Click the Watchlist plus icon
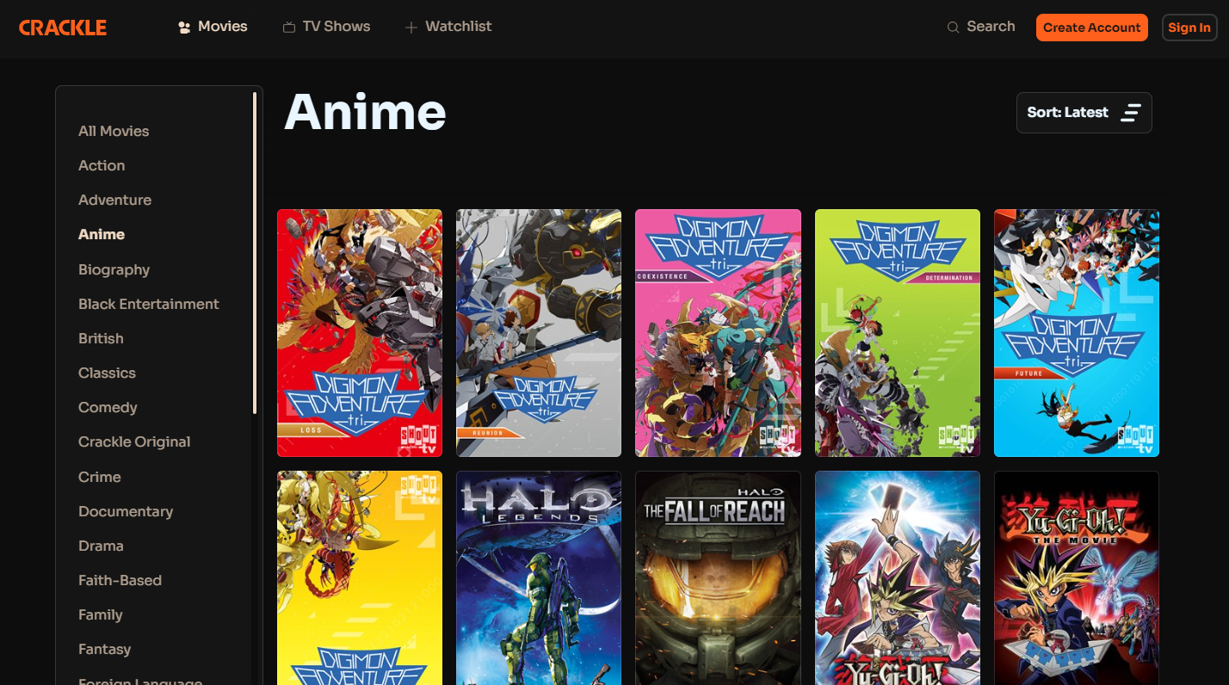1229x685 pixels. (411, 28)
